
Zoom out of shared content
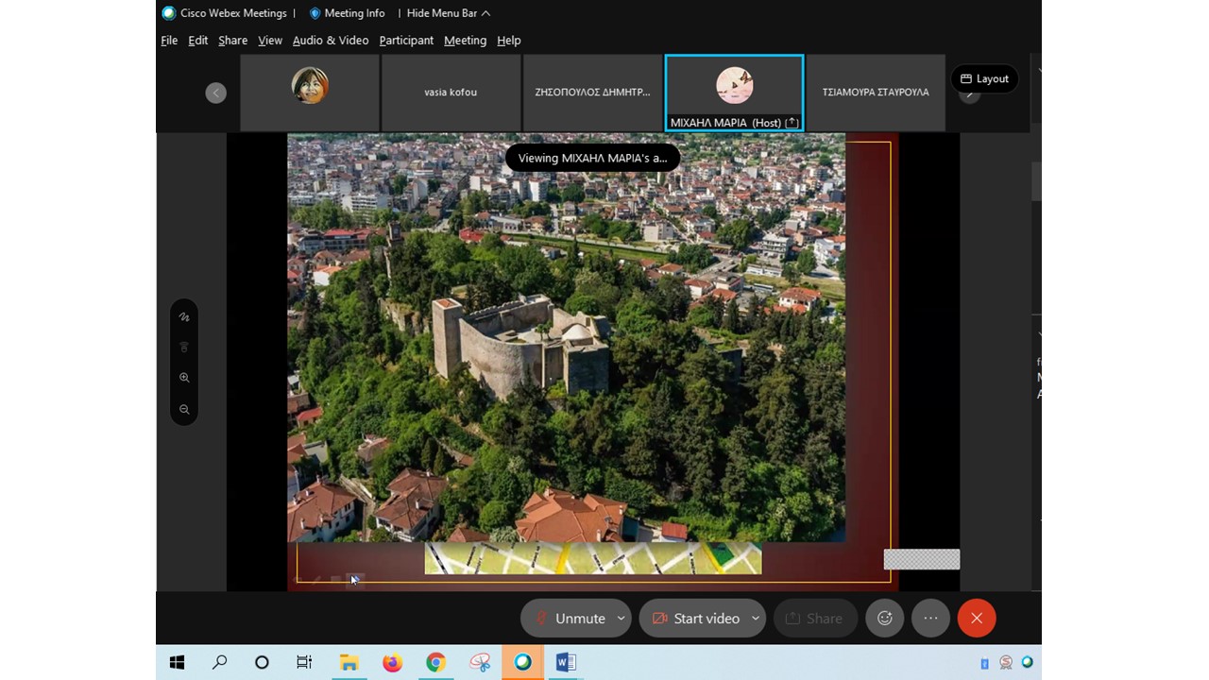[x=184, y=410]
